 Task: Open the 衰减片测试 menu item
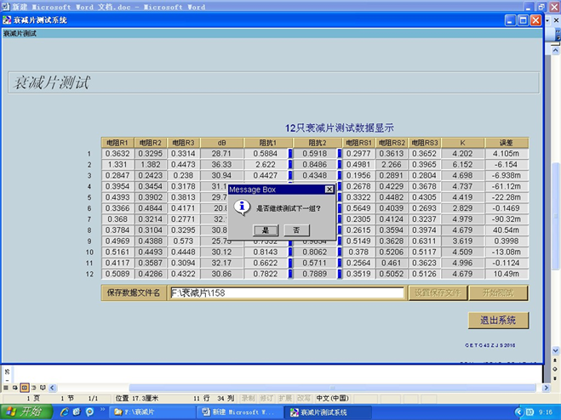click(x=20, y=34)
